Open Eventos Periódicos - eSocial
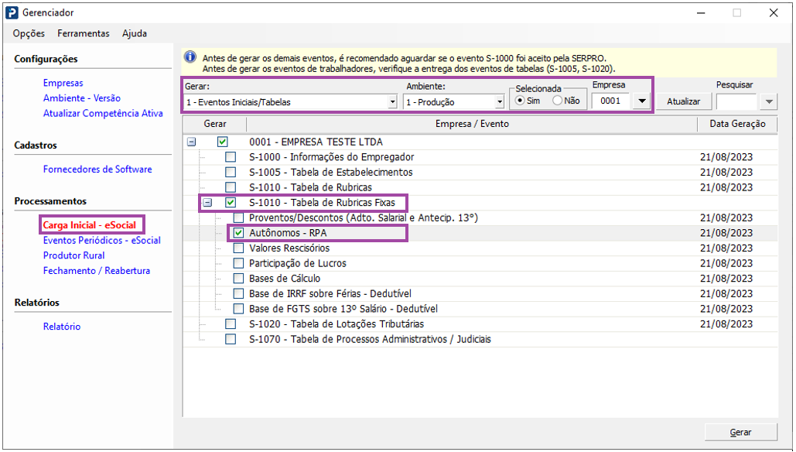 (102, 240)
